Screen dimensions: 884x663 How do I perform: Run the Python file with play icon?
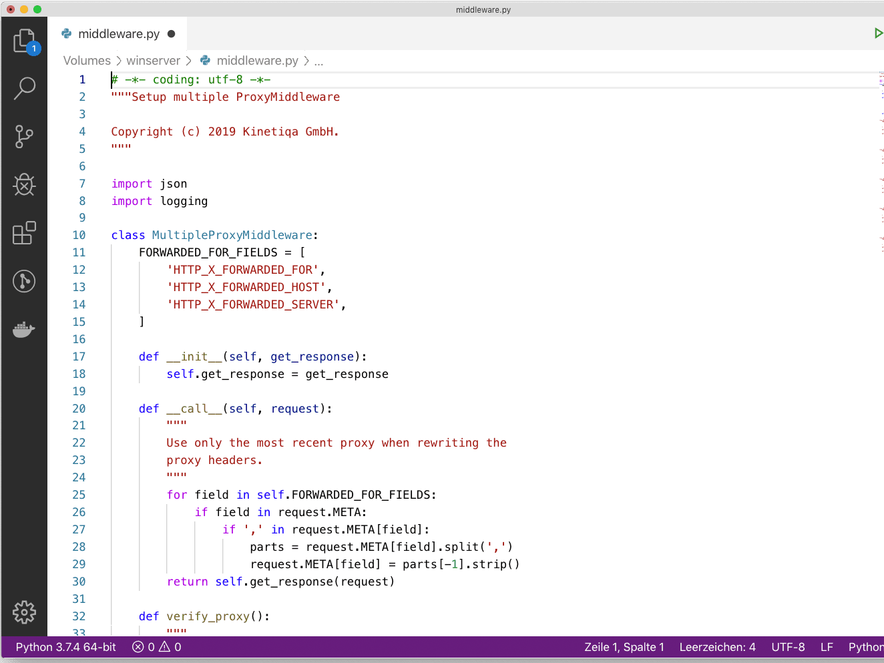pos(879,33)
